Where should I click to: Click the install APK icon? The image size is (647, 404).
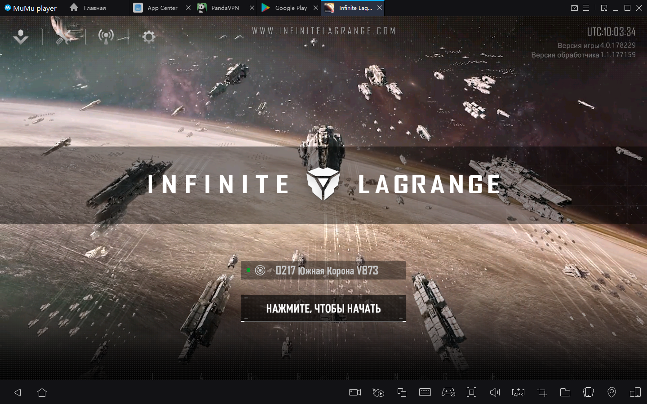click(518, 392)
